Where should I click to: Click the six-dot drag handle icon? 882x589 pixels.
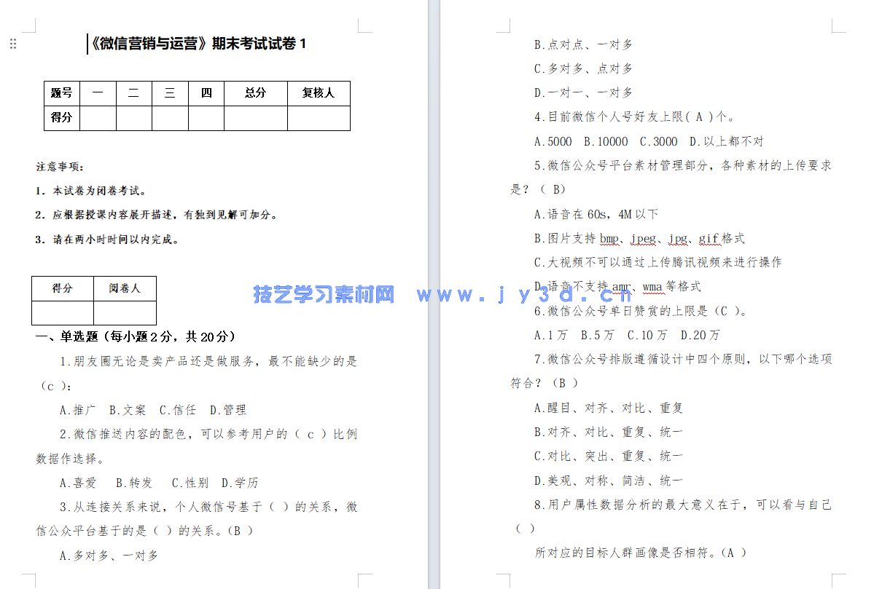coord(12,44)
